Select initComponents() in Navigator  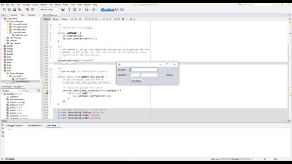point(17,99)
